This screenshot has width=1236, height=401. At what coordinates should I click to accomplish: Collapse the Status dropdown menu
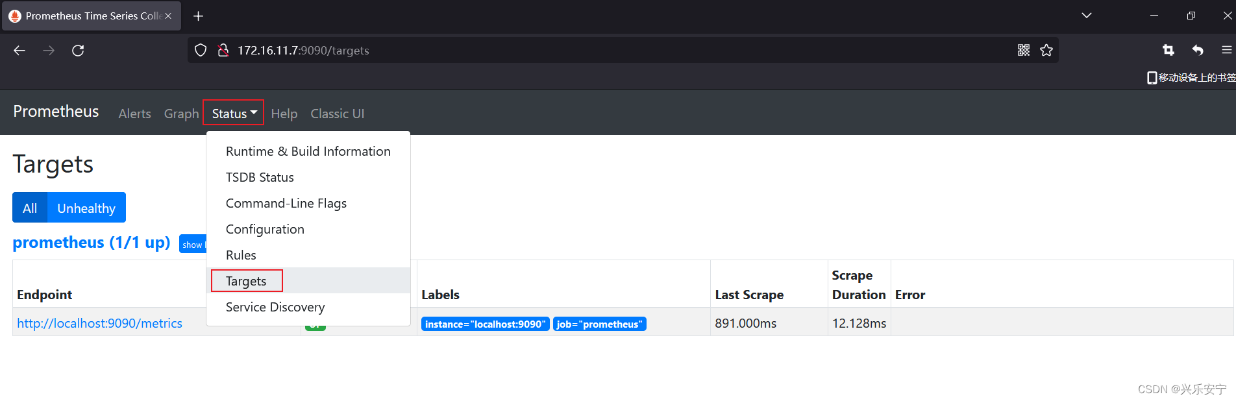(x=234, y=114)
